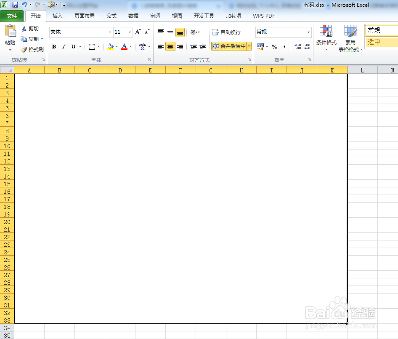Screen dimensions: 398x339
Task: Apply percent style format
Action: point(274,47)
